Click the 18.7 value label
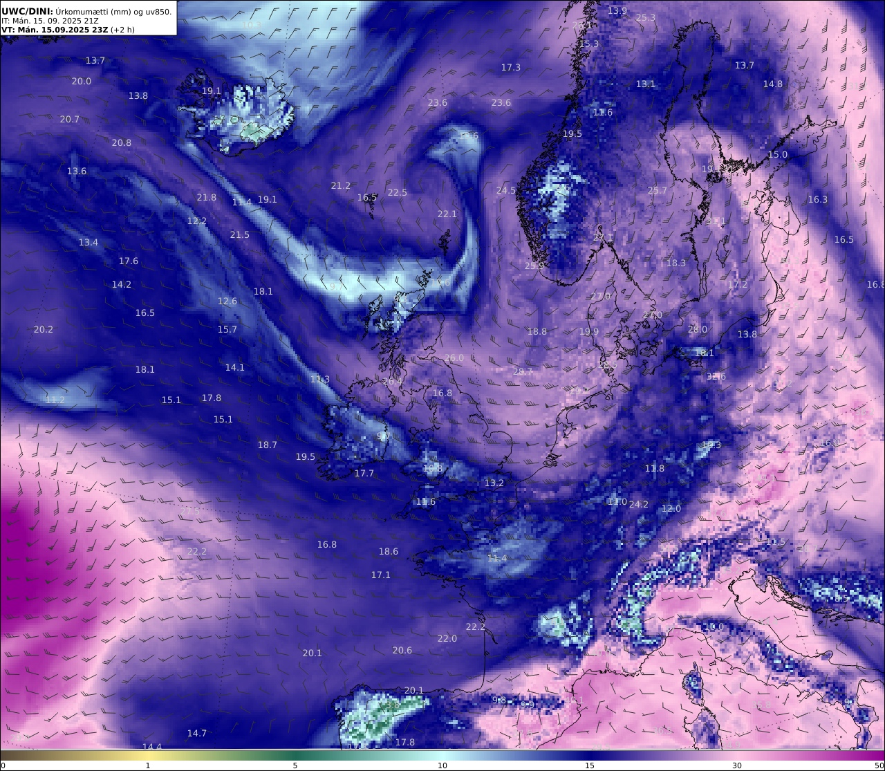Image resolution: width=885 pixels, height=771 pixels. click(268, 445)
